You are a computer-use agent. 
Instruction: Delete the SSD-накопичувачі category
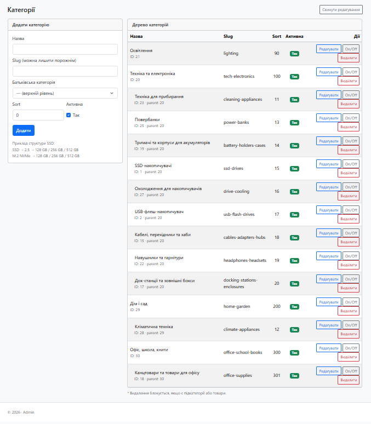349,173
